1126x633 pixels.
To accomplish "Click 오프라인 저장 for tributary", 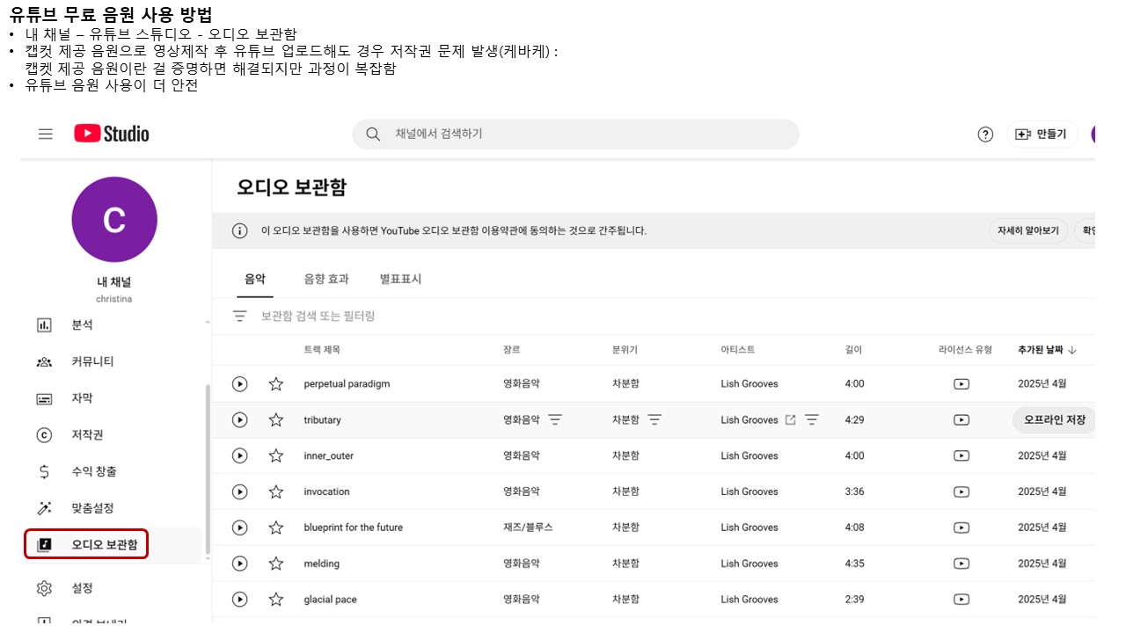I will pos(1053,419).
